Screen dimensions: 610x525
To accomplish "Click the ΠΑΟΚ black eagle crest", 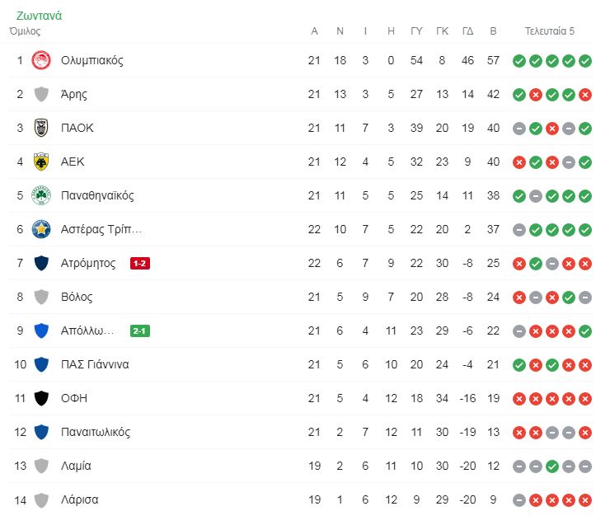I will [41, 128].
